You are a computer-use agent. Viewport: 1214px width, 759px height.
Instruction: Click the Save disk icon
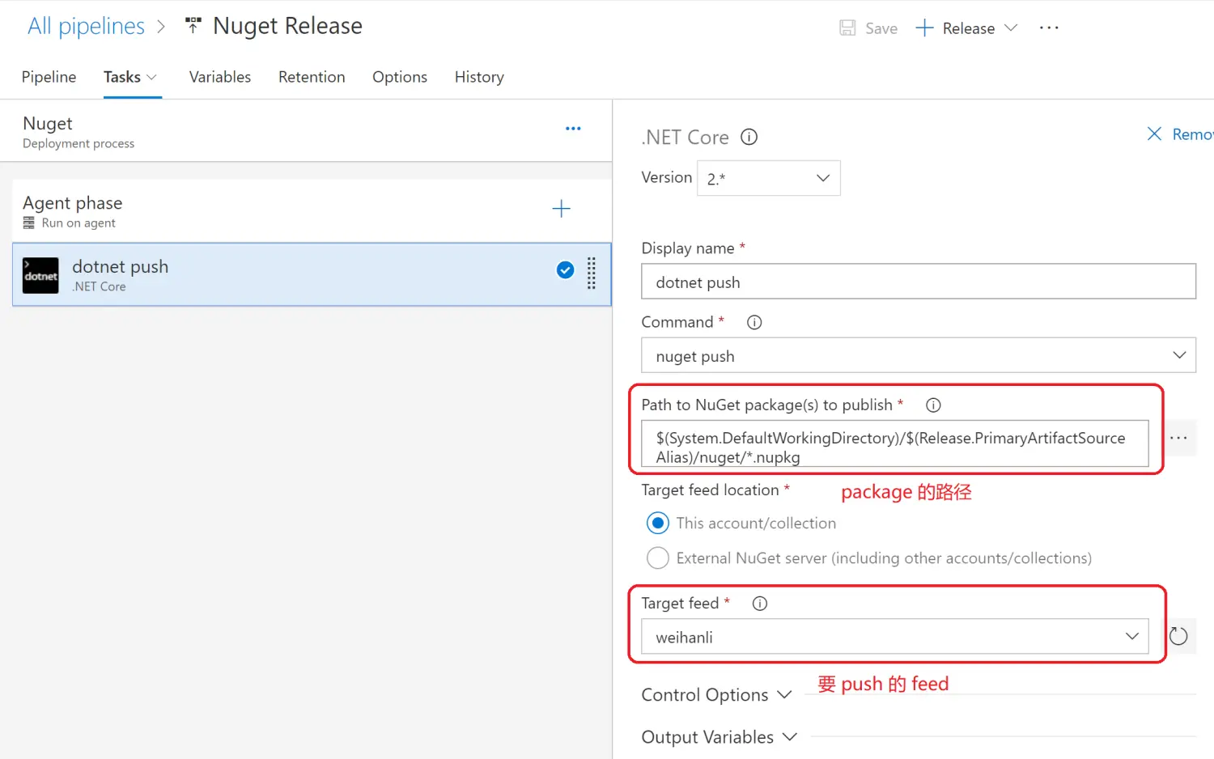(x=847, y=28)
